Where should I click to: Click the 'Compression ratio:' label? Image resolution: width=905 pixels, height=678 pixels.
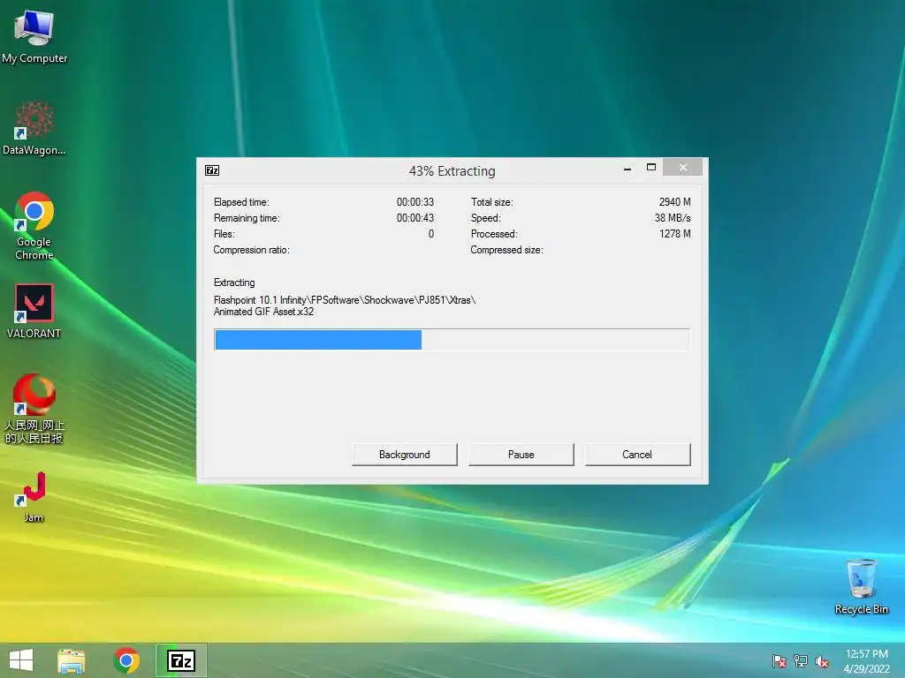[x=251, y=250]
